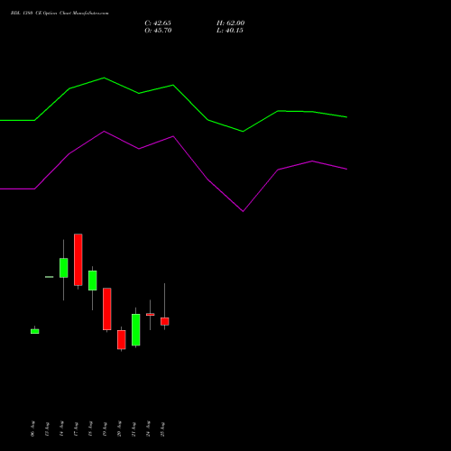Screen dimensions: 451x451
Task: Click the last red candle above 25 Aug
Action: pos(165,321)
